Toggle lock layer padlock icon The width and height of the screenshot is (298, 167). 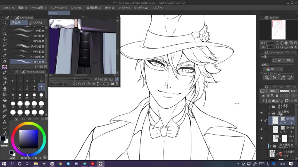(277, 96)
